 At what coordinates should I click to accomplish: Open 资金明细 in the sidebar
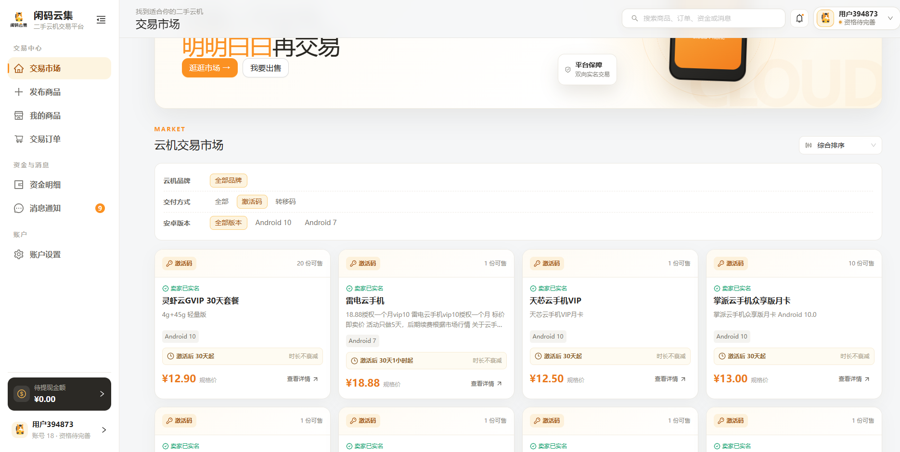(59, 185)
